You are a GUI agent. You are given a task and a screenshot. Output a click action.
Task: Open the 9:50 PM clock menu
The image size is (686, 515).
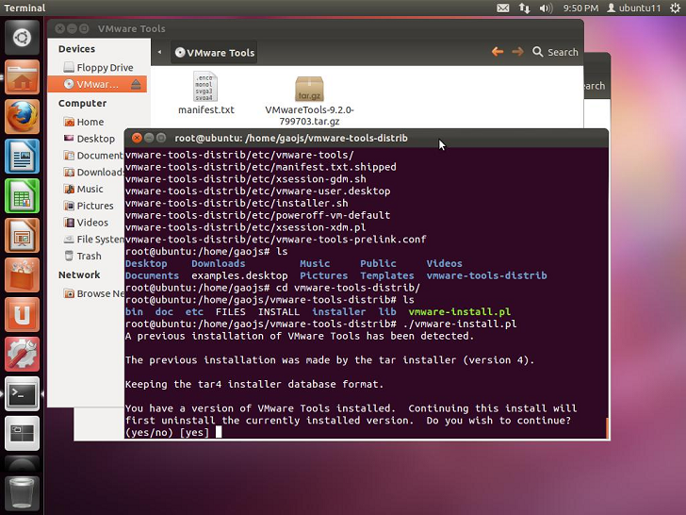point(580,8)
